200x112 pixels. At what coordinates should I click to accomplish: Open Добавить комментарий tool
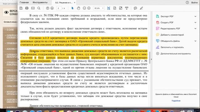[172, 35]
